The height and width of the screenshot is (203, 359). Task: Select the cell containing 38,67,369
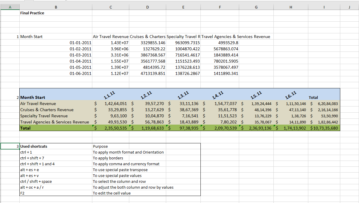(183, 110)
